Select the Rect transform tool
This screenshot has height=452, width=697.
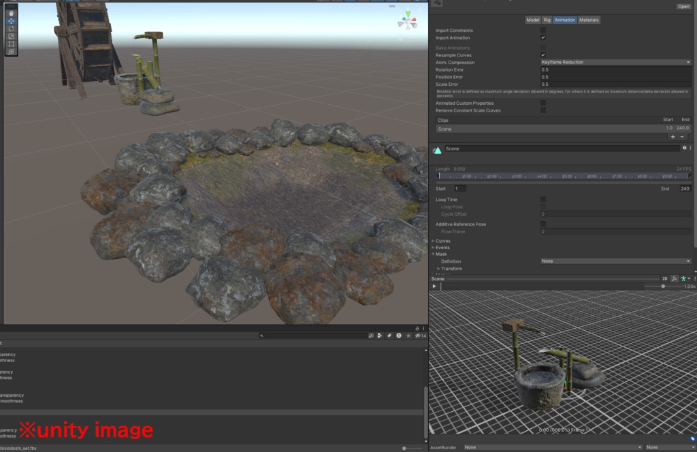pyautogui.click(x=11, y=44)
